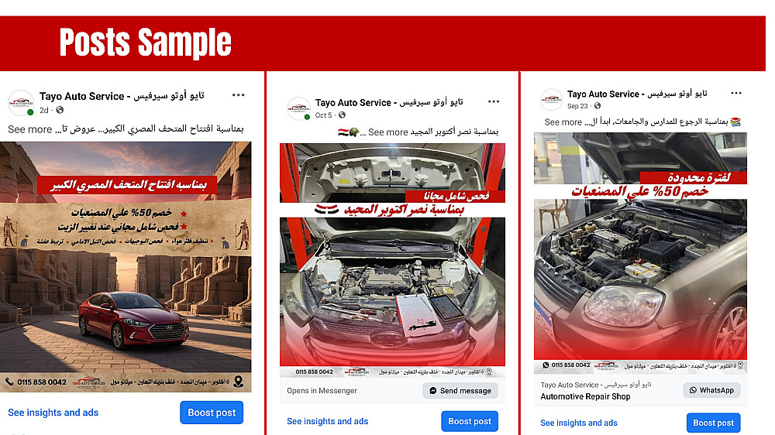Open See insights and ads on the Sep 23 post
This screenshot has width=775, height=435.
[x=579, y=423]
